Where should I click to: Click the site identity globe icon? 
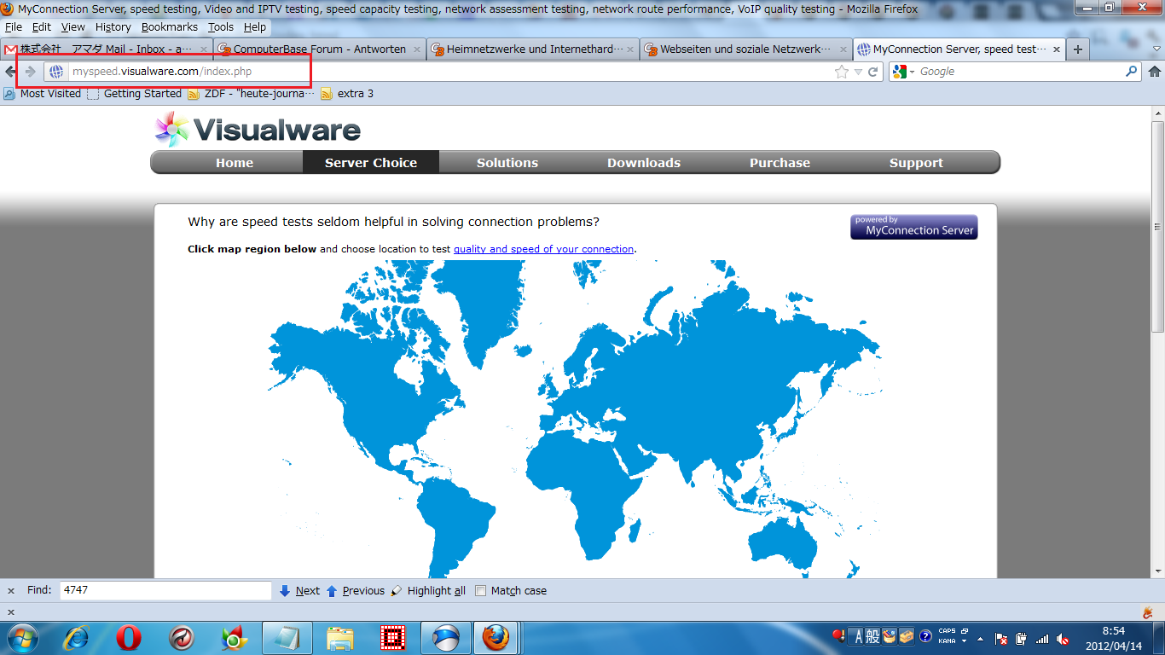tap(56, 72)
